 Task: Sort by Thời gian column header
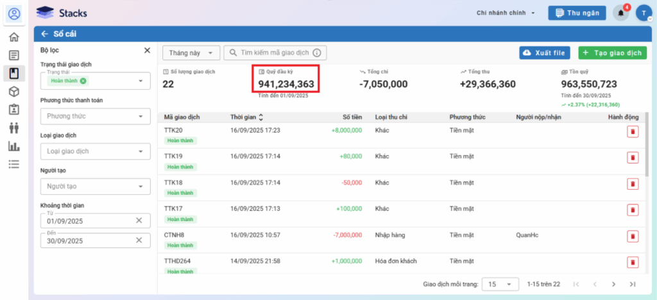tap(247, 117)
